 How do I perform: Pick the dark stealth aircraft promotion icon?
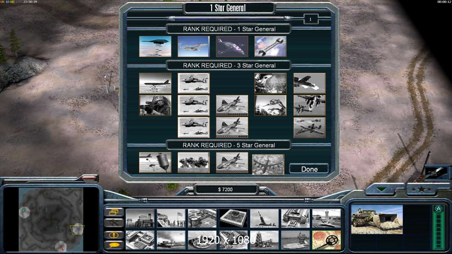[x=232, y=46]
